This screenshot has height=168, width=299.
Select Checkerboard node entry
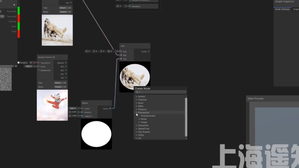click(148, 116)
